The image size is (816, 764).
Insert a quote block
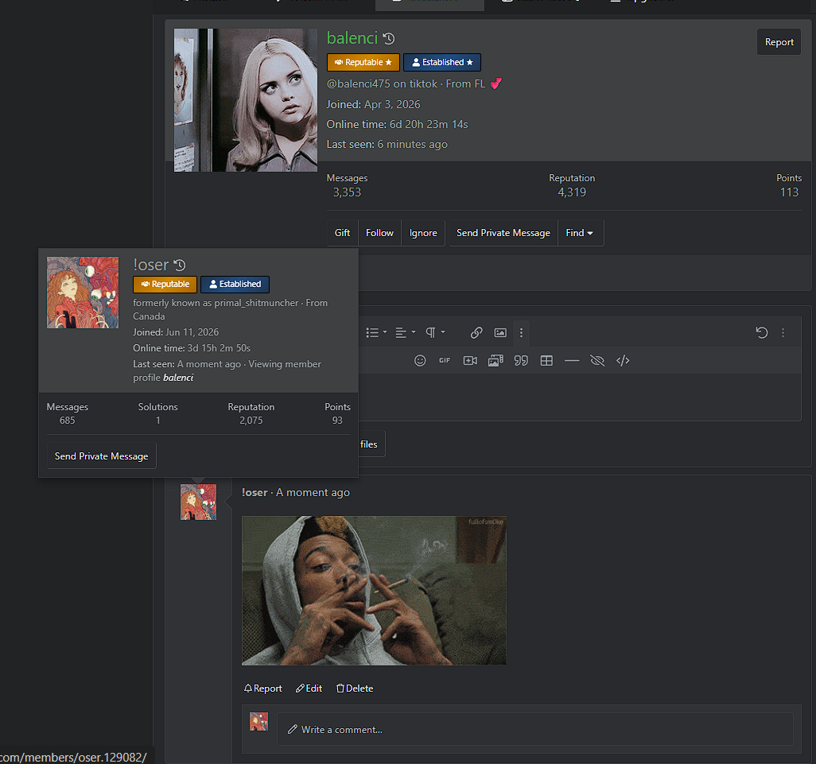[521, 361]
